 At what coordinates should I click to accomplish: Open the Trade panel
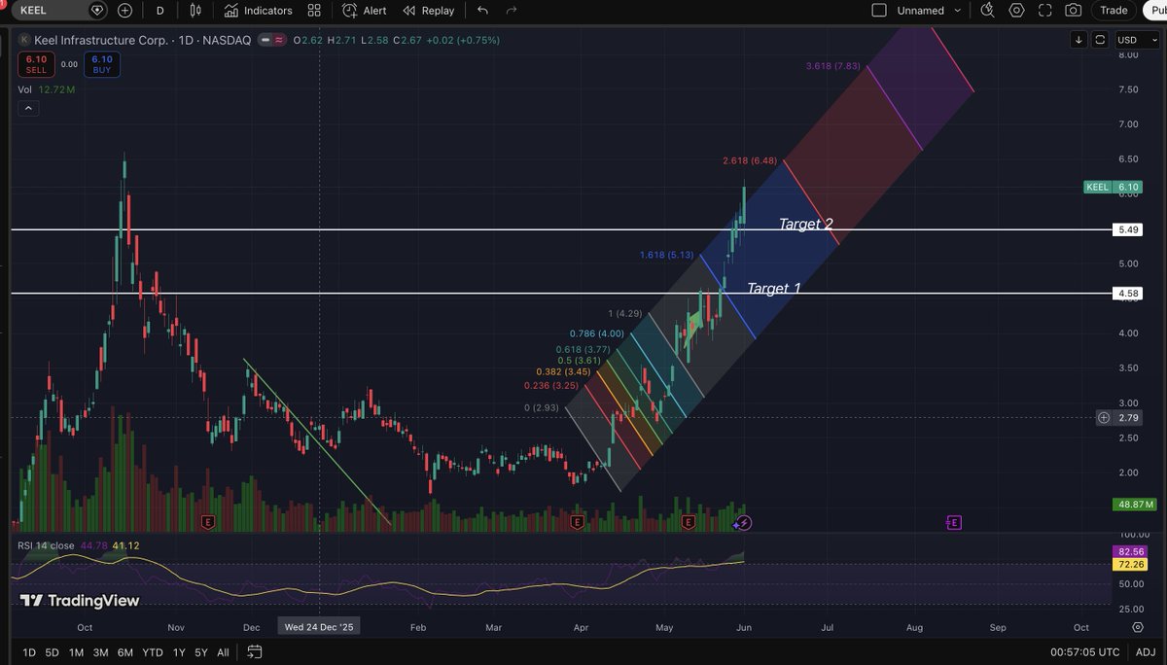pyautogui.click(x=1114, y=11)
